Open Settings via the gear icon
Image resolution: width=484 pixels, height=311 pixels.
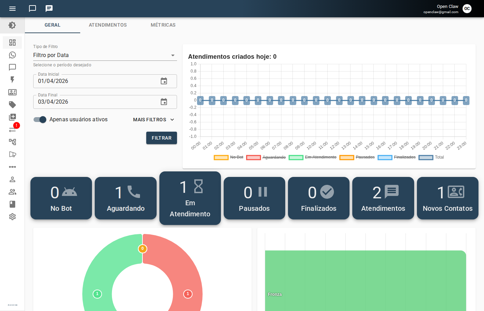tap(12, 217)
